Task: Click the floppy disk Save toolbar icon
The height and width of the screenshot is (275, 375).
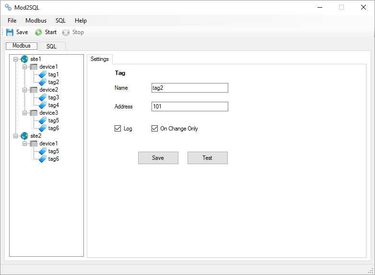Action: [x=10, y=32]
